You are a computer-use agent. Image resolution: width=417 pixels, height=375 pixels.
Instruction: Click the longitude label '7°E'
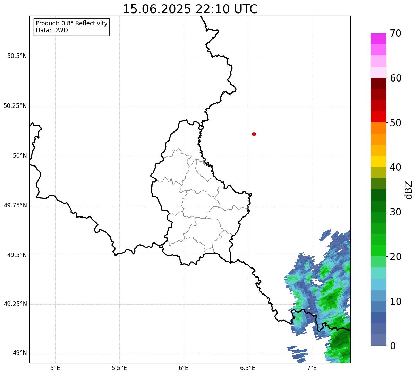tap(312, 368)
